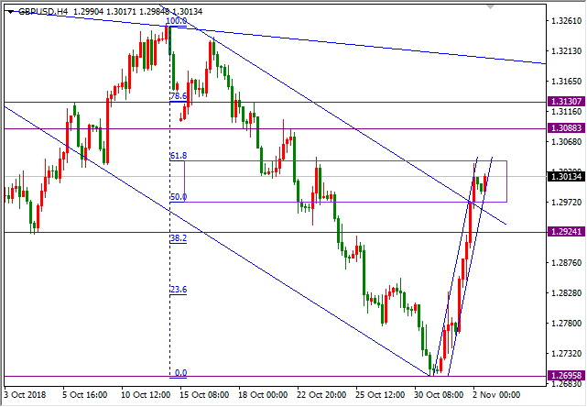The height and width of the screenshot is (407, 587).
Task: Click the 38.2 Fibonacci level label
Action: pos(178,237)
